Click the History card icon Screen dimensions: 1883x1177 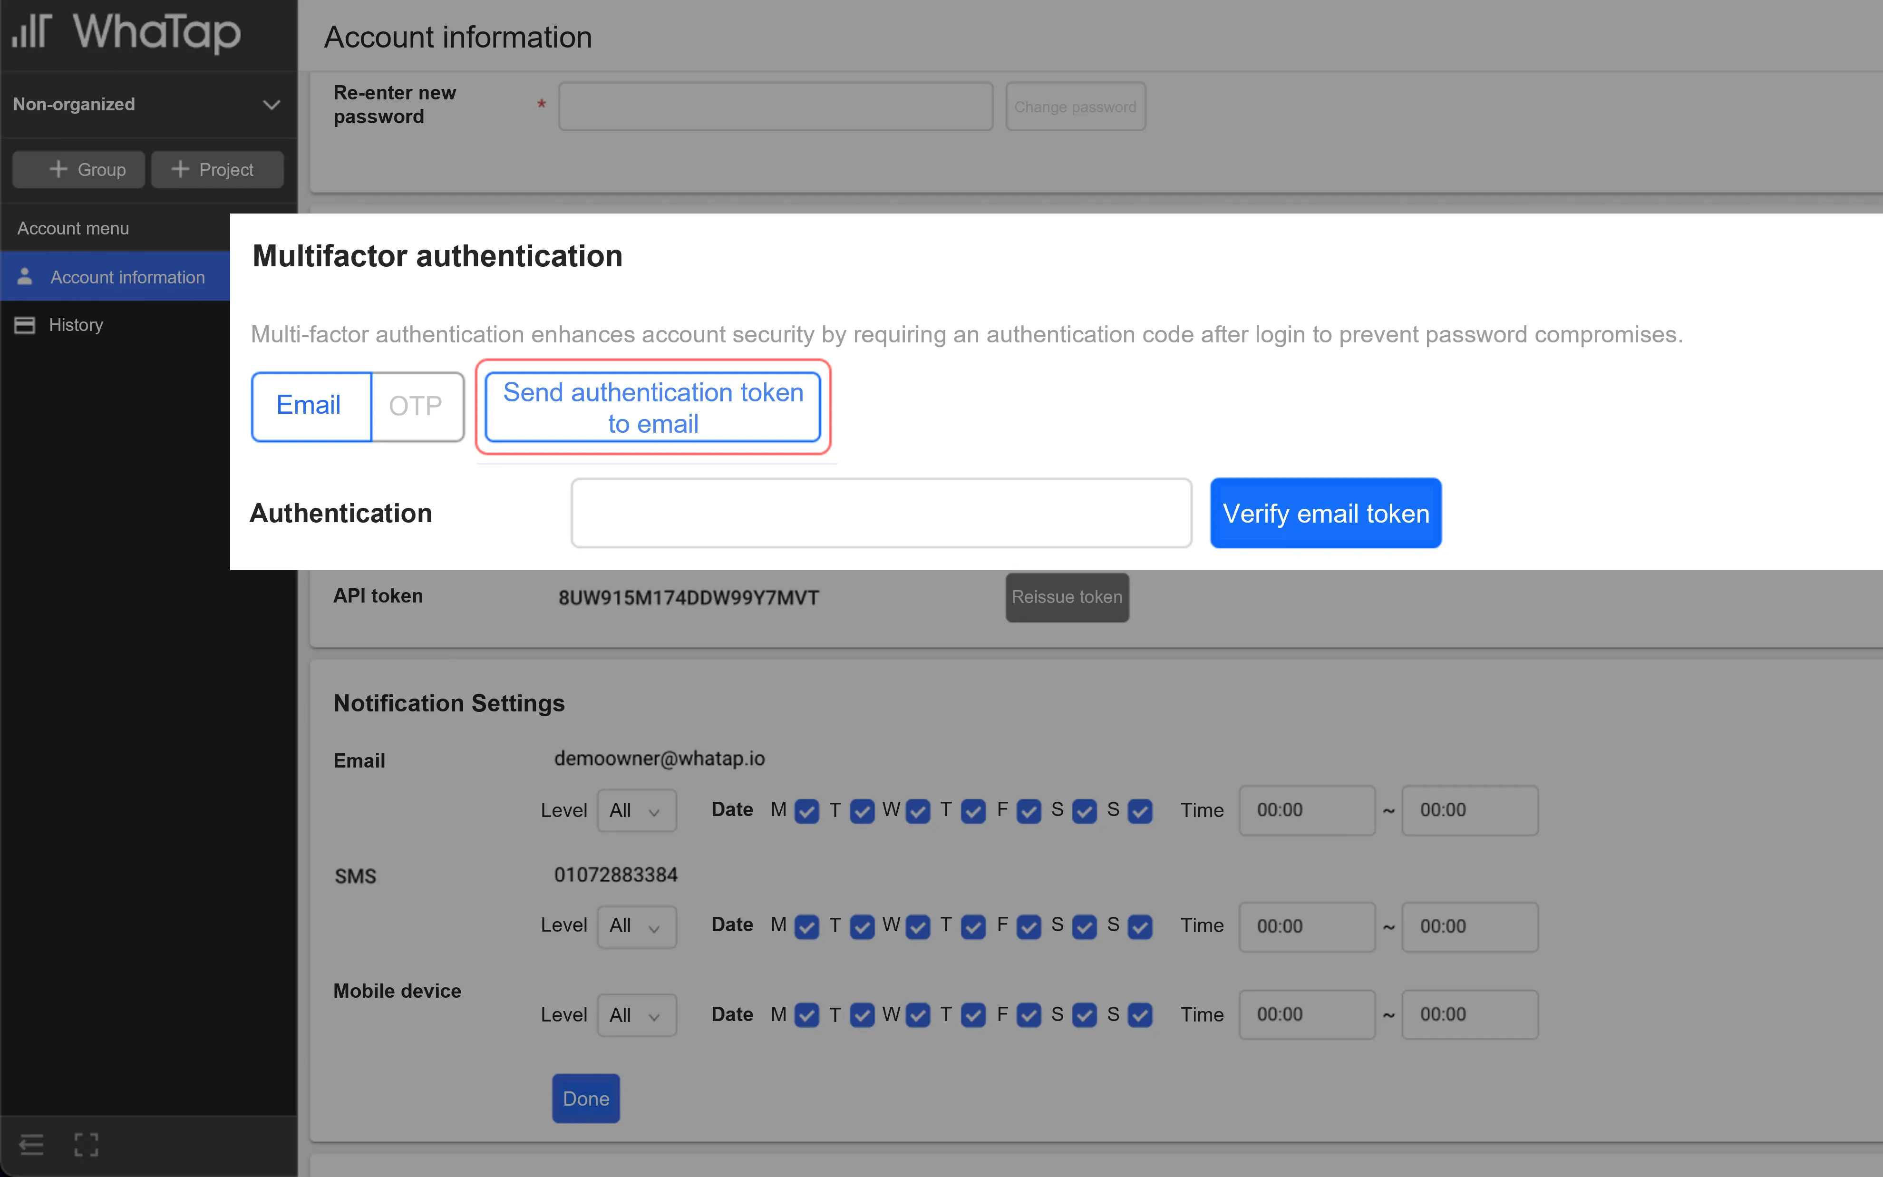pyautogui.click(x=25, y=325)
